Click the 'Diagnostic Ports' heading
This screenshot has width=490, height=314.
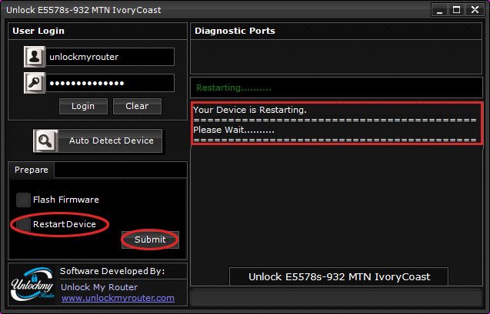point(235,31)
